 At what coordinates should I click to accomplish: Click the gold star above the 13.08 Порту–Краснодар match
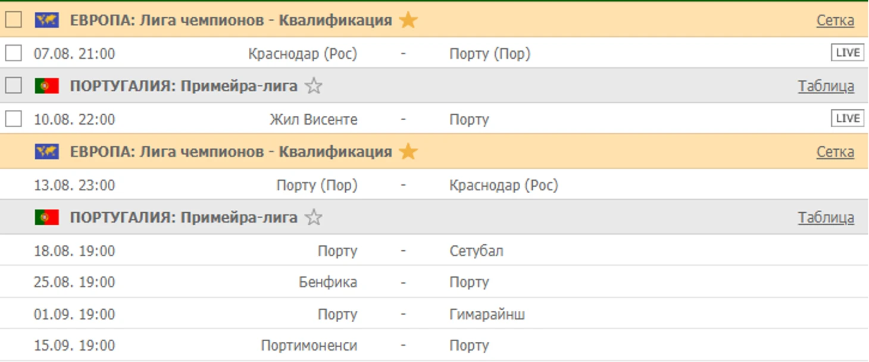click(x=408, y=152)
